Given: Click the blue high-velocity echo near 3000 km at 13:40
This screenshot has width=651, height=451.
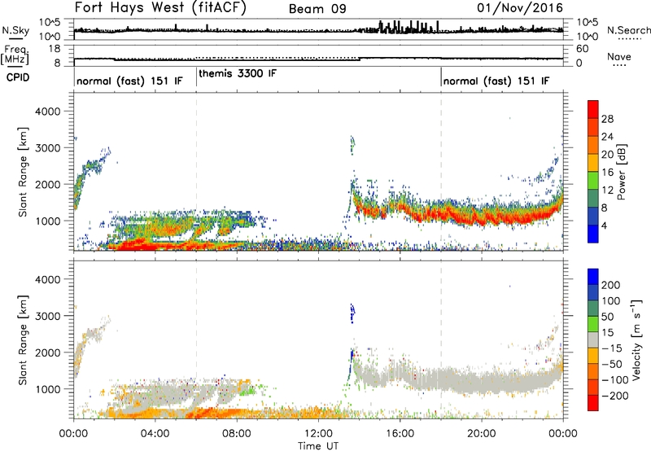Looking at the screenshot, I should [x=352, y=313].
